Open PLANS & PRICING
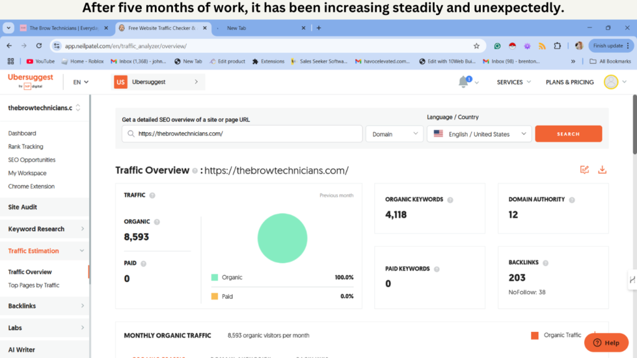 tap(570, 82)
